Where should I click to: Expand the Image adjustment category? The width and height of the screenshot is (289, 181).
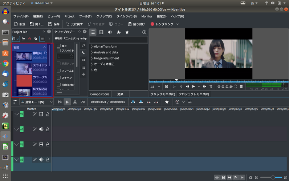tap(92, 58)
